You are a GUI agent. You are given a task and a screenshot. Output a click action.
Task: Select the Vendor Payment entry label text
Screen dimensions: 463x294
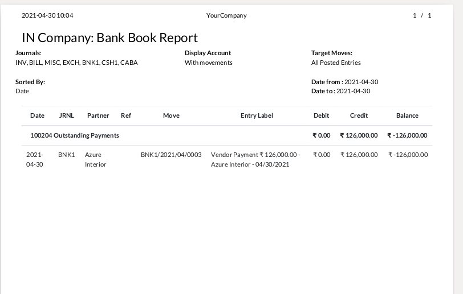[255, 159]
